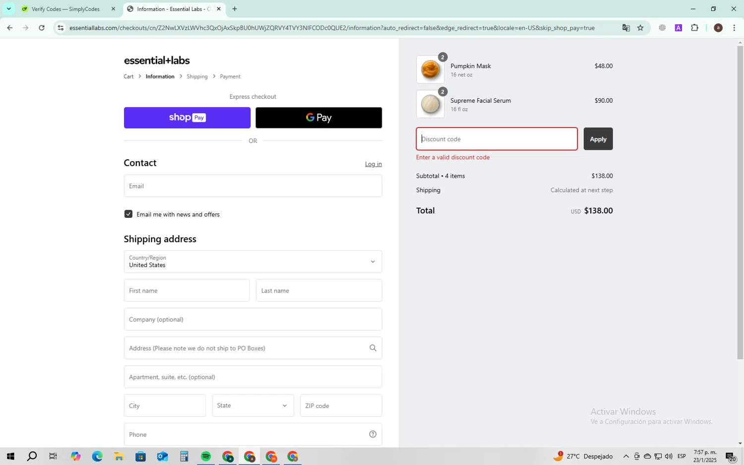Uncheck Email me with news and offers

coord(128,214)
